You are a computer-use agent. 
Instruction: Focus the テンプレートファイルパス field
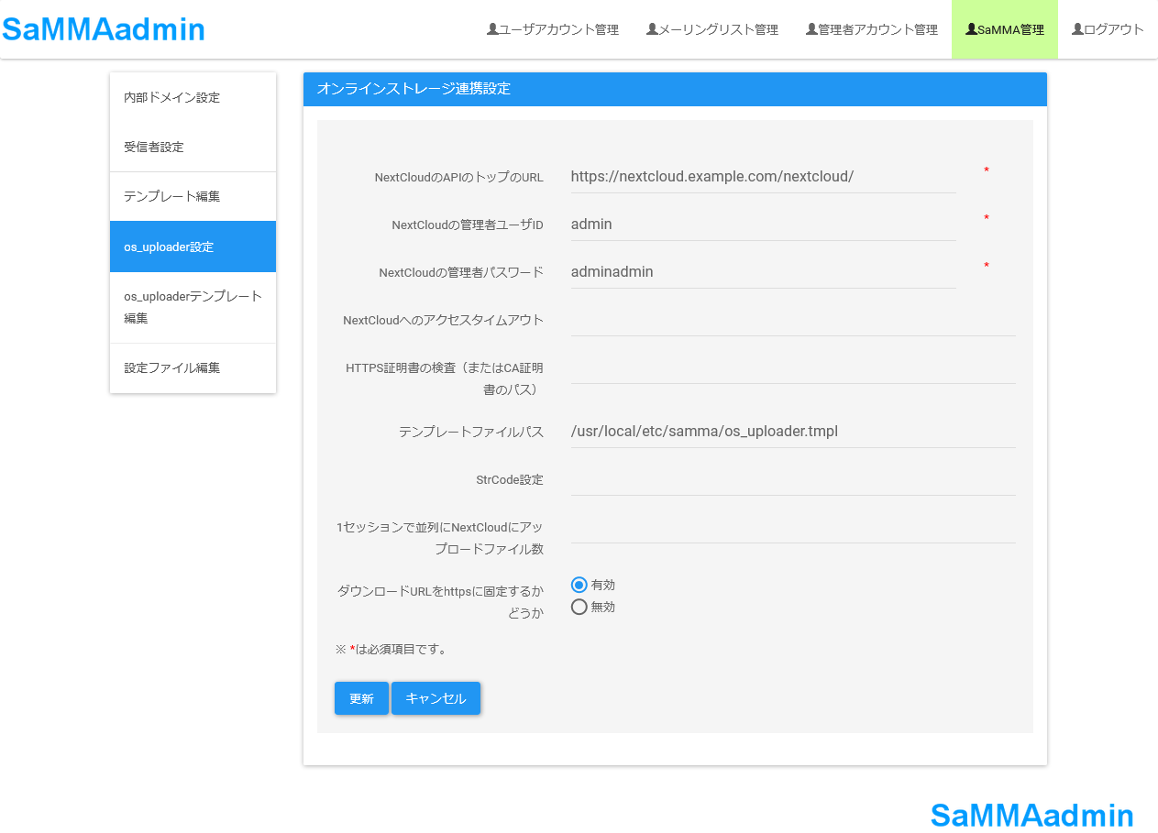coord(792,431)
